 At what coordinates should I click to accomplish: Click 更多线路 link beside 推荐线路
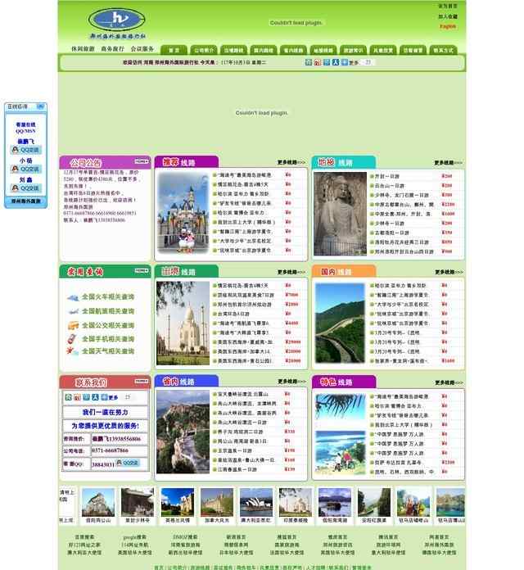coord(291,162)
